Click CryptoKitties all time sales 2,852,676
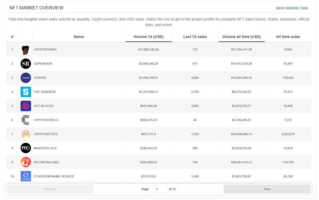The width and height of the screenshot is (319, 200). [x=288, y=134]
